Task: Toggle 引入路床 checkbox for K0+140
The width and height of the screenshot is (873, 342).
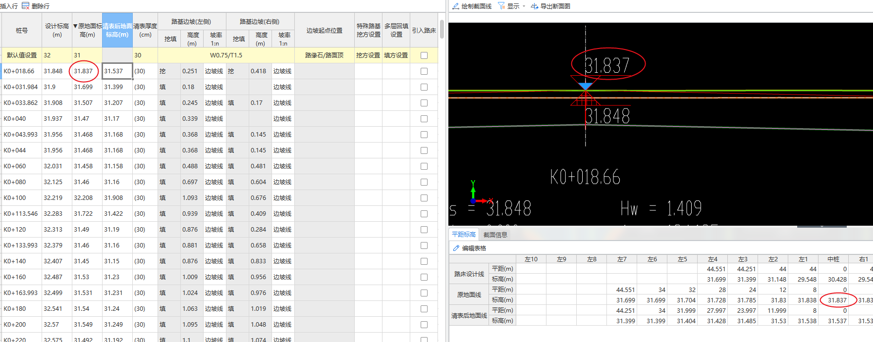Action: pyautogui.click(x=424, y=261)
